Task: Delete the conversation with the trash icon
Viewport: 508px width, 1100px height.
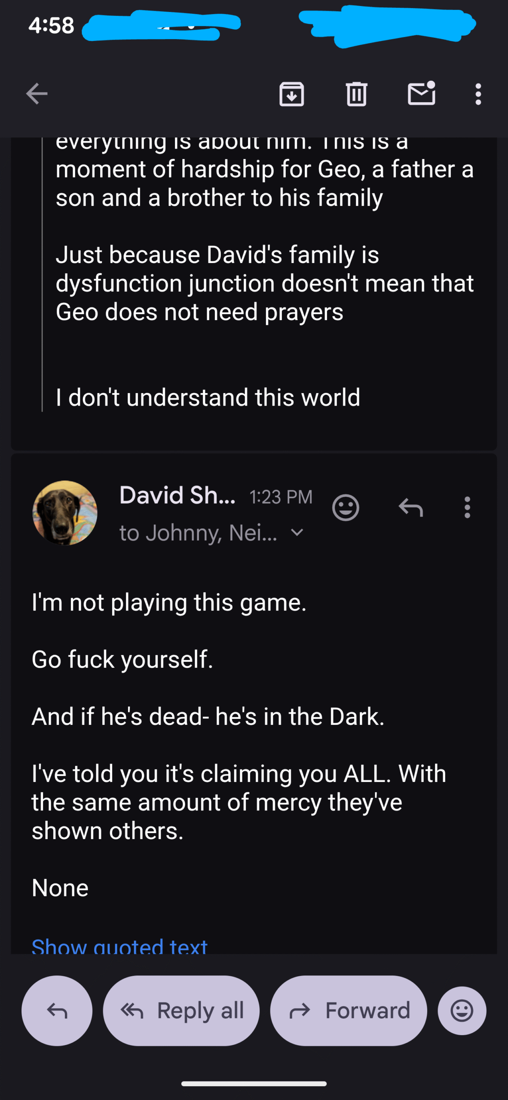Action: (x=356, y=94)
